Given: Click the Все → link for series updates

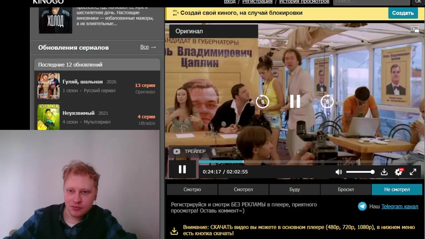Looking at the screenshot, I should pyautogui.click(x=148, y=47).
